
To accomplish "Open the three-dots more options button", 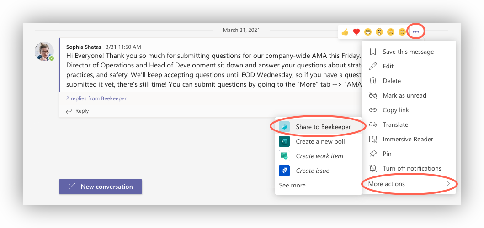I will [x=415, y=32].
